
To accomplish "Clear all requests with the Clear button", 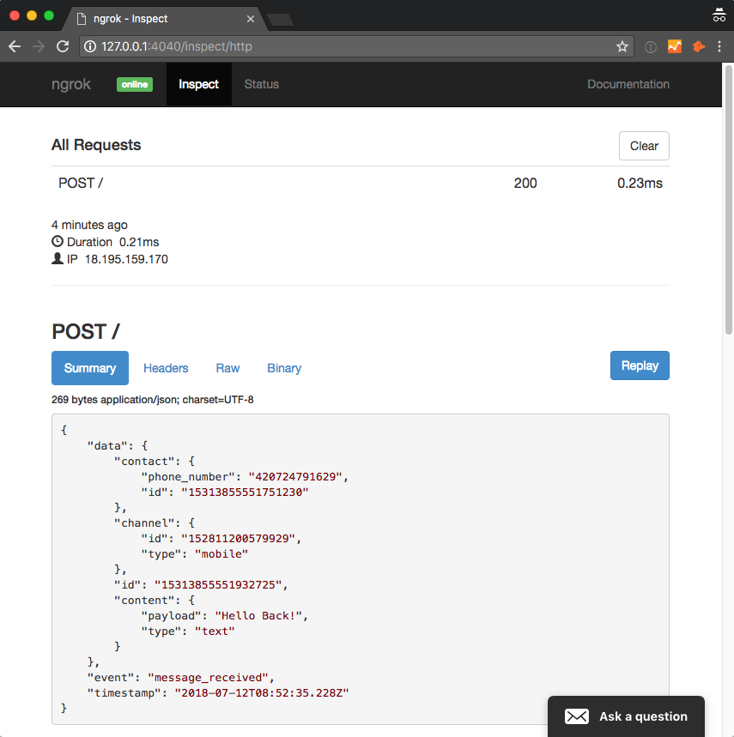I will 644,146.
